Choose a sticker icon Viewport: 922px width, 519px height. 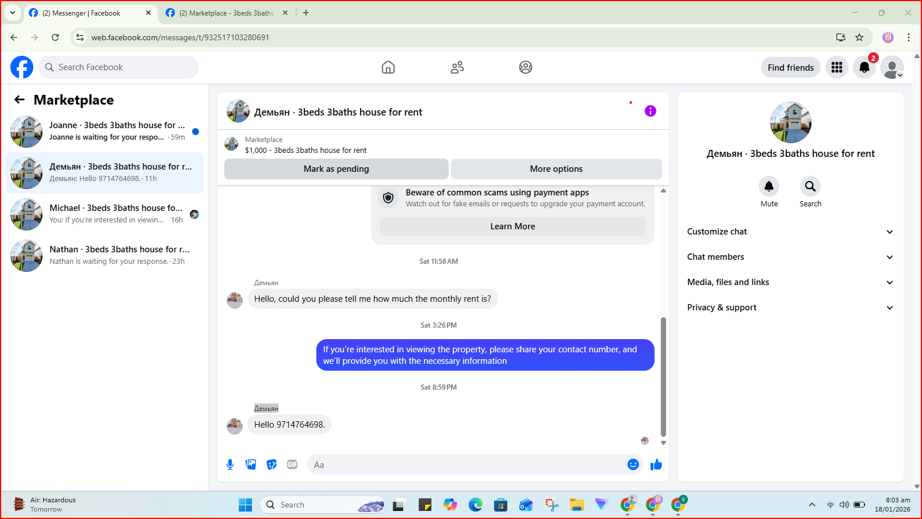tap(271, 464)
